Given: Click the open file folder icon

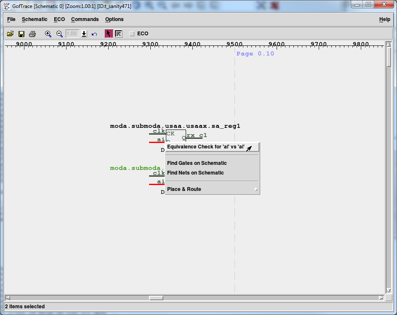Looking at the screenshot, I should point(11,34).
